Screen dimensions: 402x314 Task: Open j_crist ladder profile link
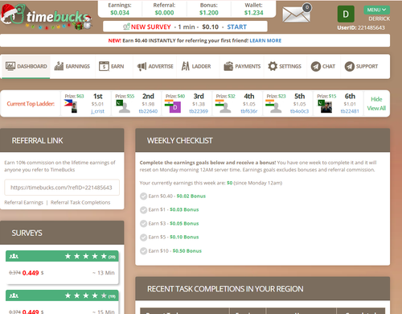(97, 111)
